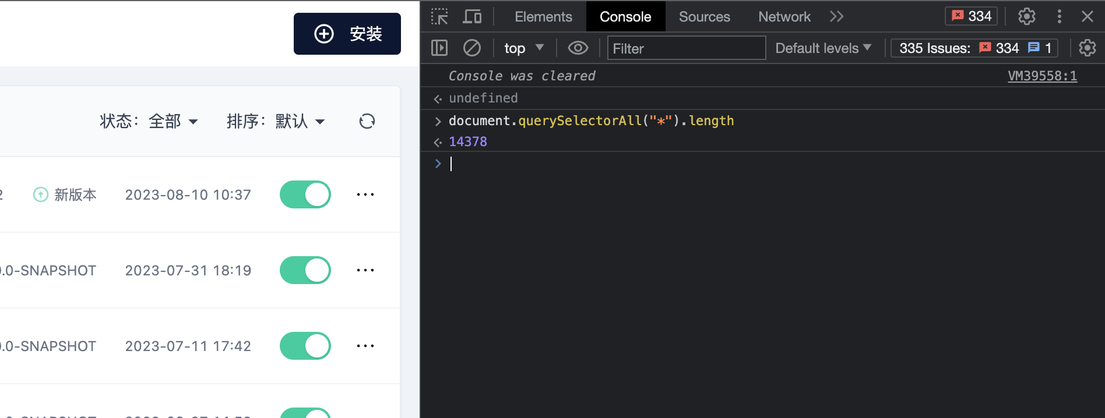Open the top JavaScript context dropdown
The image size is (1105, 418).
(x=524, y=48)
